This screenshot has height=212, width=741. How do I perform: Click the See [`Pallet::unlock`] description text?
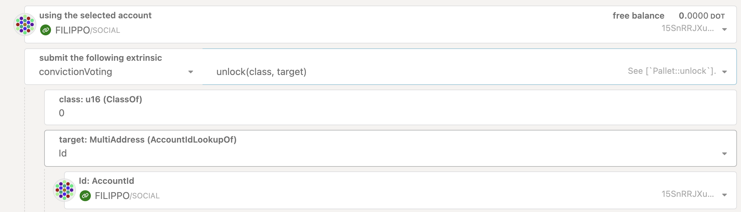coord(672,71)
